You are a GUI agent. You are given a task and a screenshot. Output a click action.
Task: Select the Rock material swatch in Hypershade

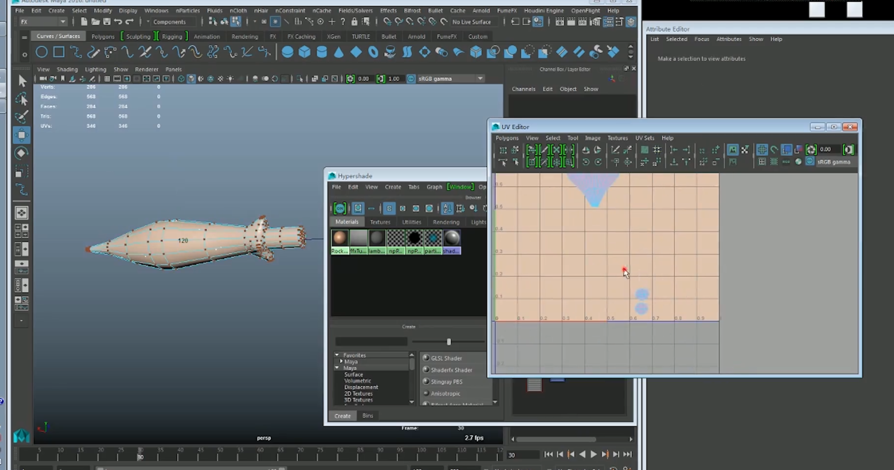(340, 242)
